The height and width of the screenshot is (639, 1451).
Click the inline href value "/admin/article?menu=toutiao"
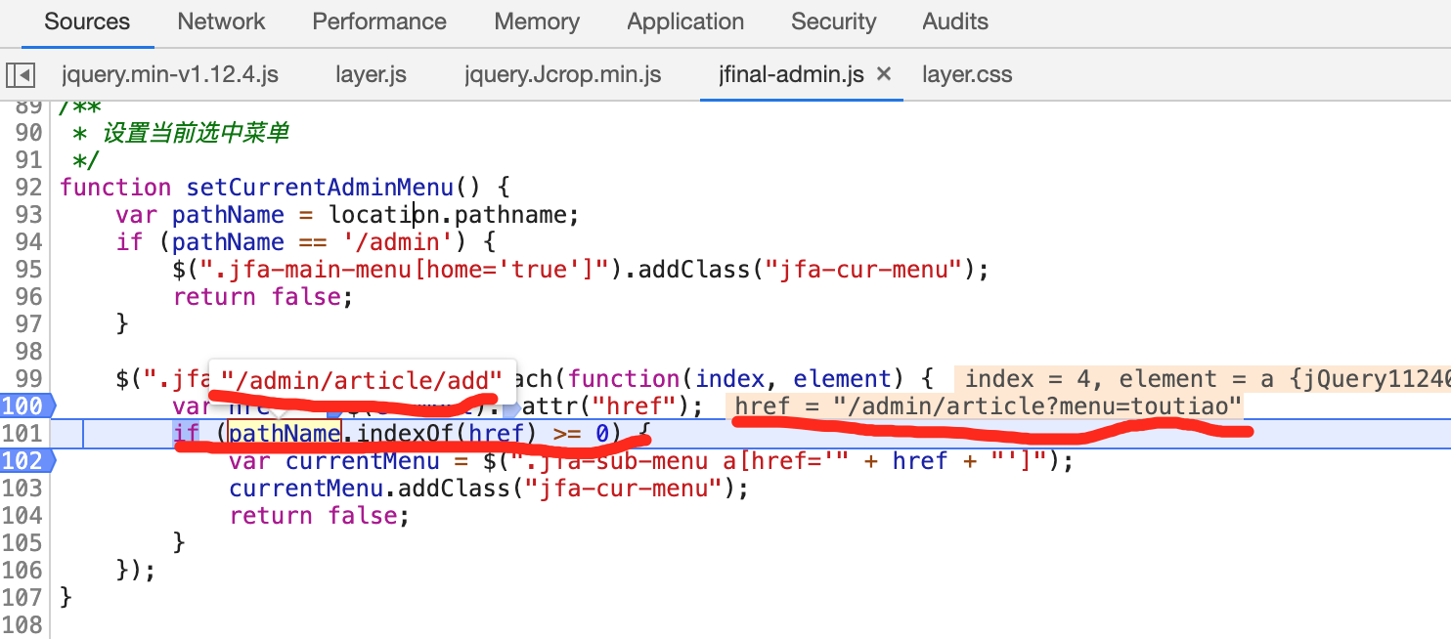pyautogui.click(x=1036, y=406)
